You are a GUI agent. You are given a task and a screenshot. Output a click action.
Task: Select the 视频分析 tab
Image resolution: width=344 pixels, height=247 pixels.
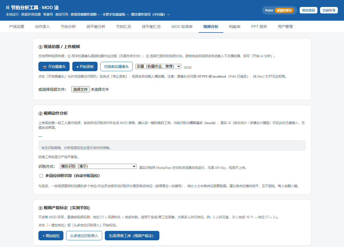pos(211,27)
